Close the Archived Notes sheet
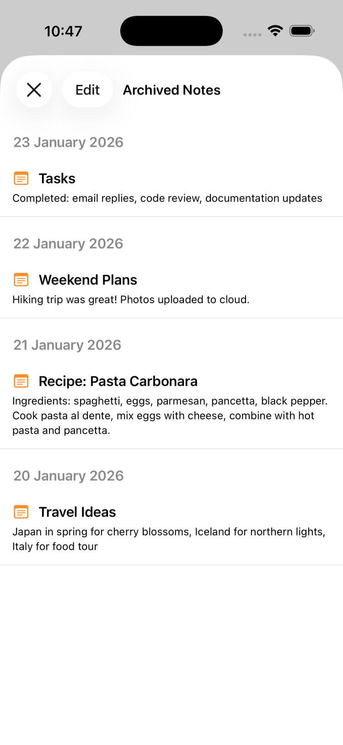This screenshot has height=745, width=343. (34, 90)
